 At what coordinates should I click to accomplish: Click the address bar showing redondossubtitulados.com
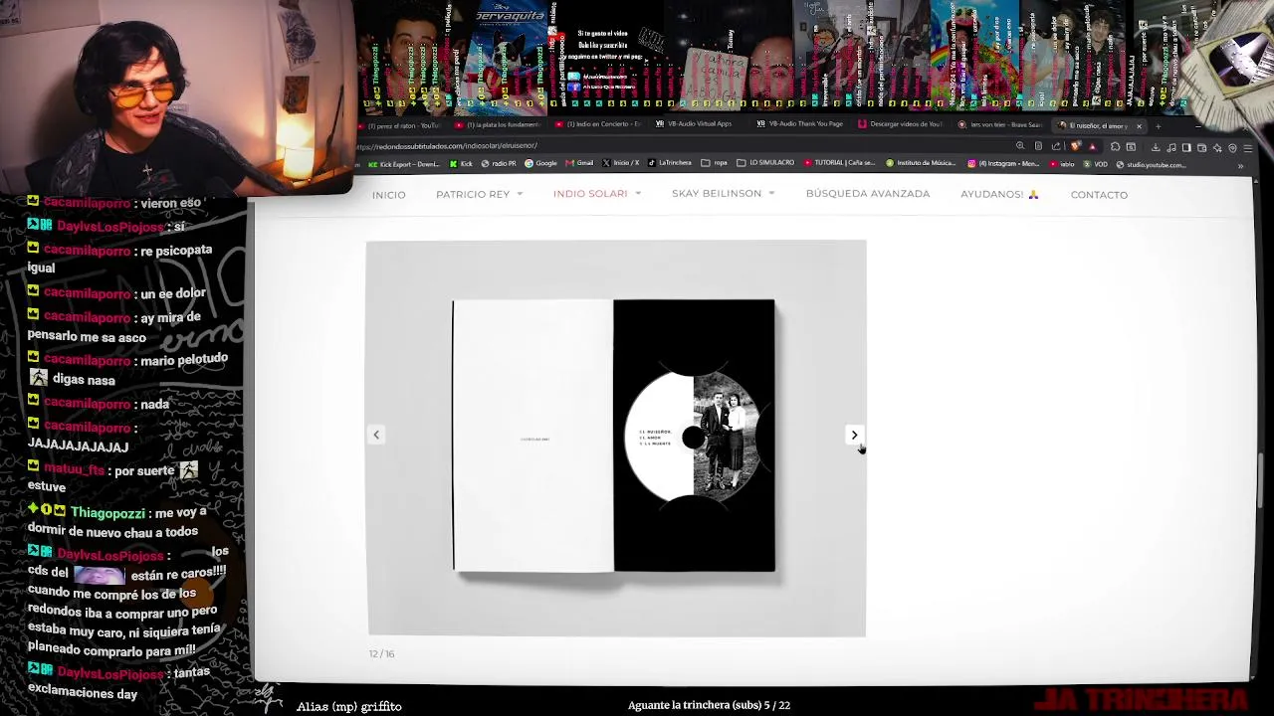click(x=687, y=146)
